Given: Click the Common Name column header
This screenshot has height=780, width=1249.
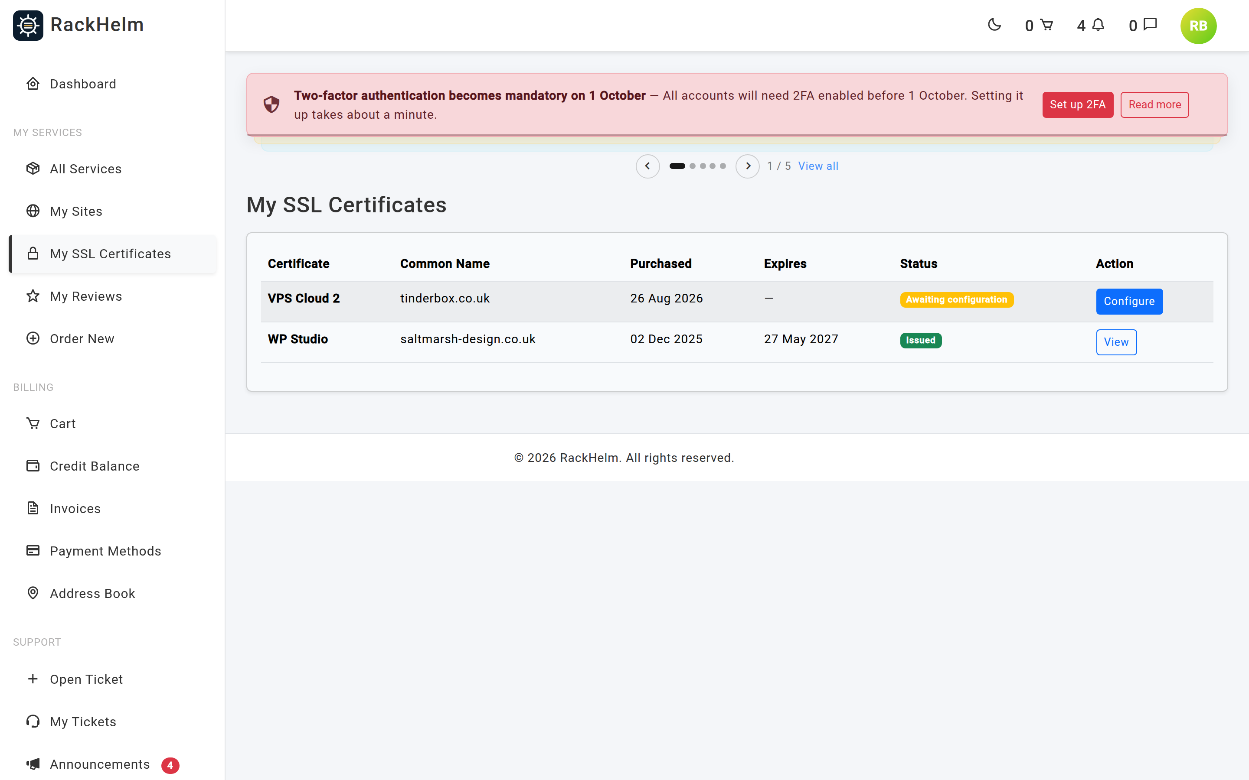Looking at the screenshot, I should [445, 263].
